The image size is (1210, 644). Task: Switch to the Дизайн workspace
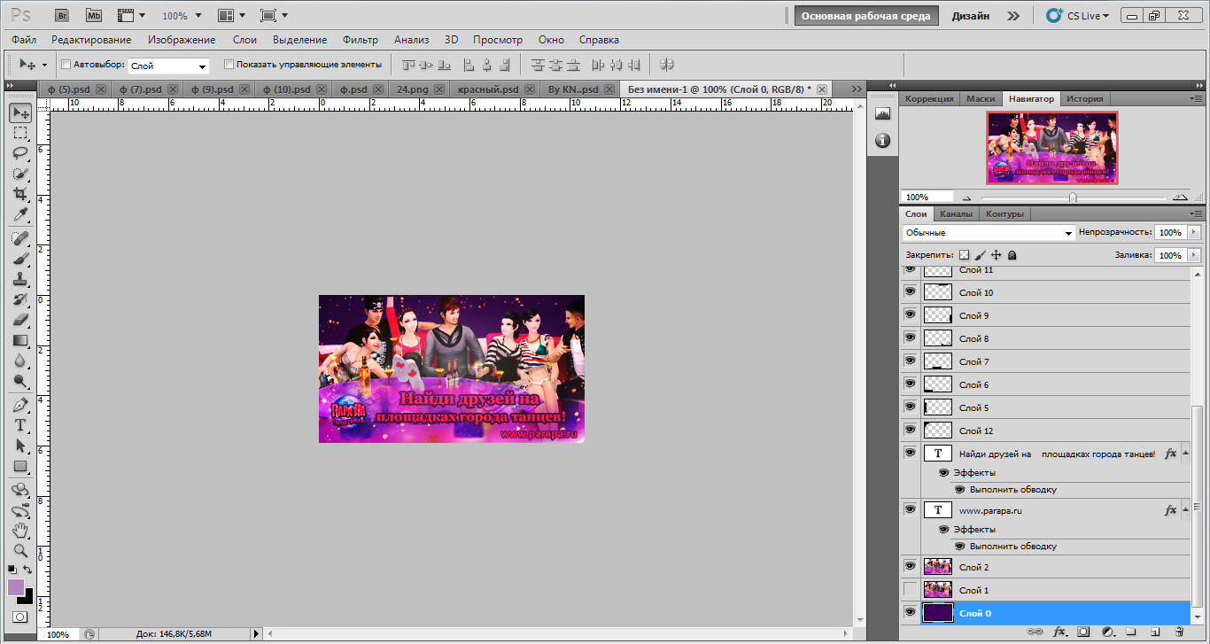972,16
